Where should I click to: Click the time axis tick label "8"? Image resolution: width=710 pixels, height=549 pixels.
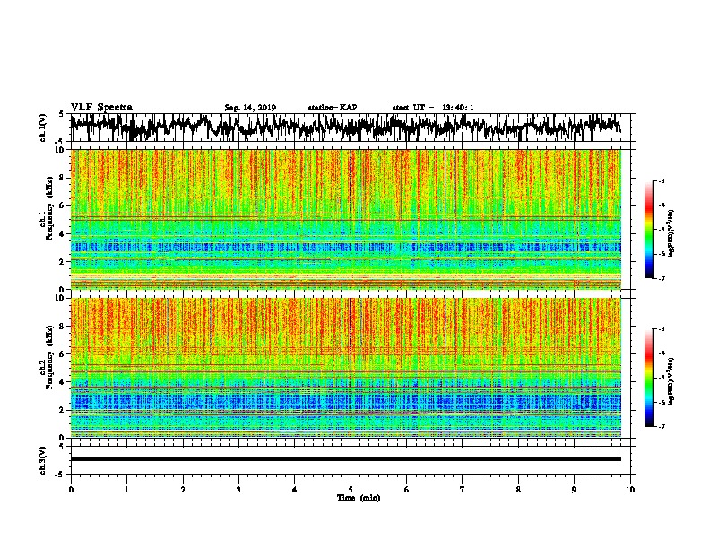(x=518, y=490)
